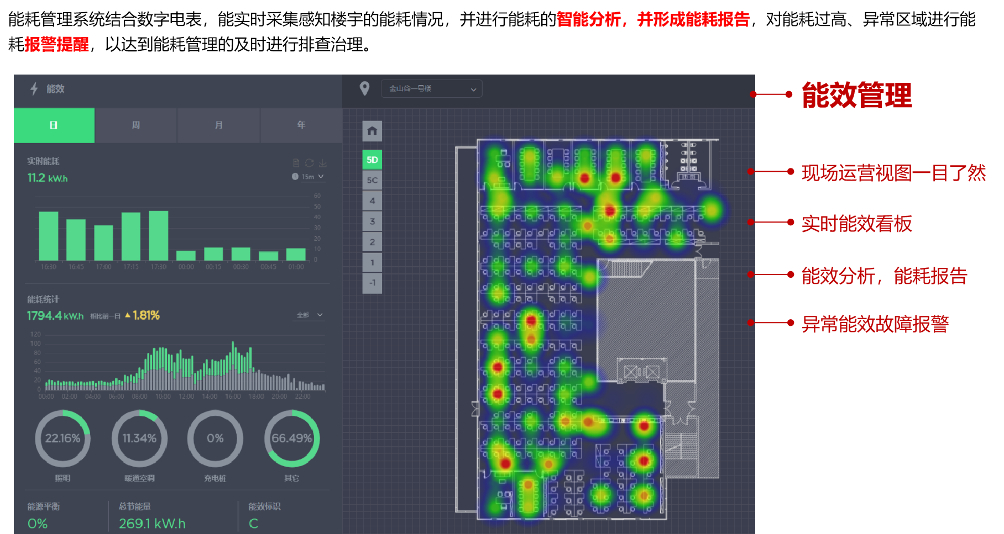
Task: Open the 全部 filter dropdown
Action: pos(310,315)
